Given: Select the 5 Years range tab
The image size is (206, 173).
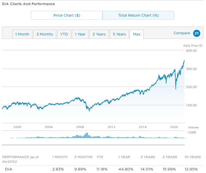Looking at the screenshot, I should (119, 34).
